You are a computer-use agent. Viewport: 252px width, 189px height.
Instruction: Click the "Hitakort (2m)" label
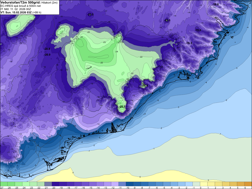click(x=49, y=3)
